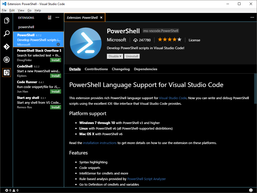
Task: Click 'Develop PowerShell scripts in Visual Studio Code!' description
Action: [x=146, y=48]
